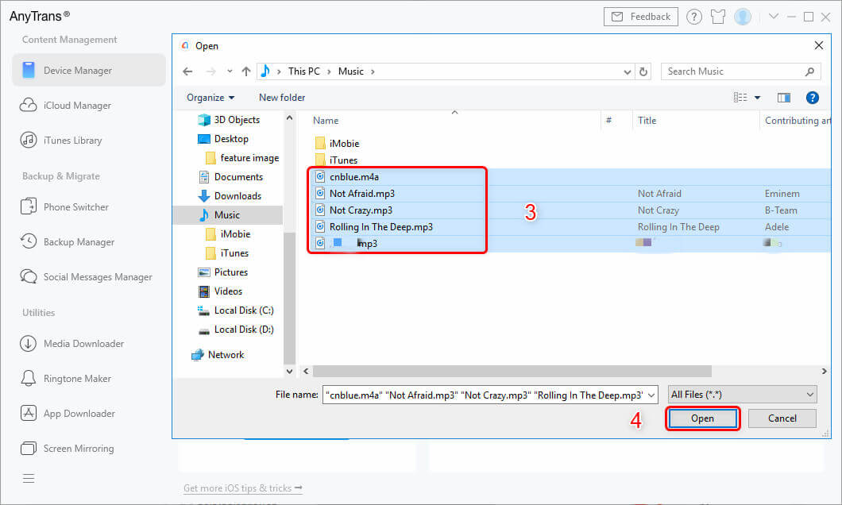Select the cnblue.m4a file
The image size is (842, 505).
pos(353,176)
